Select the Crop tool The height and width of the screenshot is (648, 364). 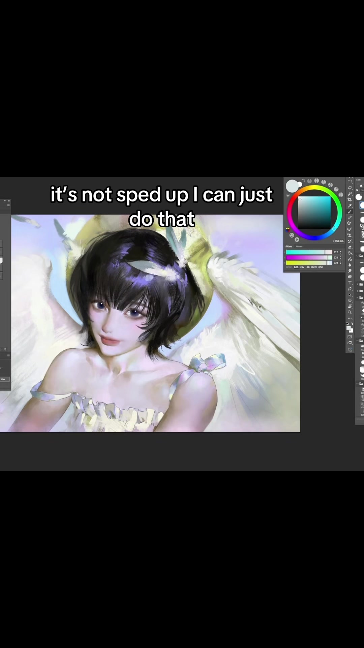click(350, 199)
